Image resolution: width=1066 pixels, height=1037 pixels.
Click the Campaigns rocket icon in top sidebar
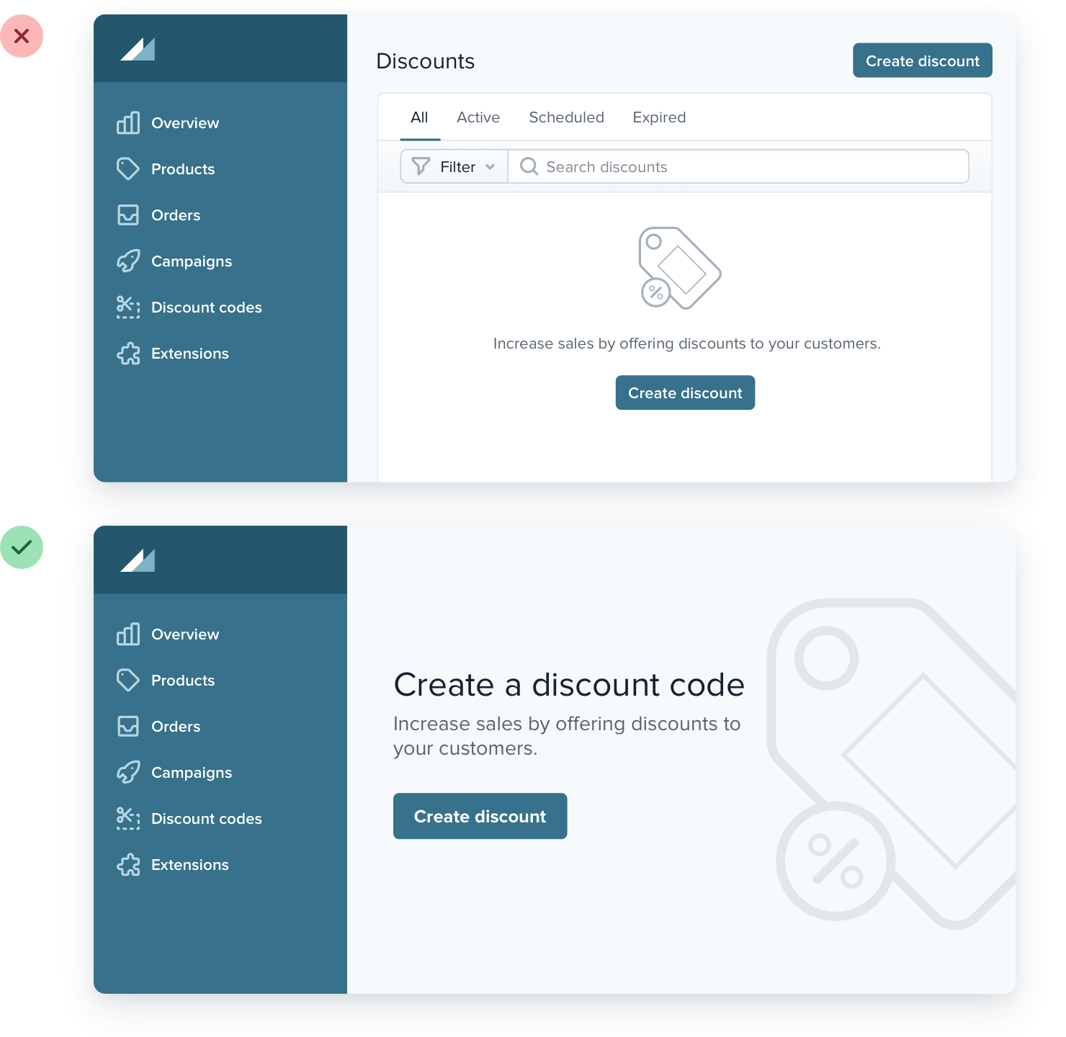tap(128, 261)
